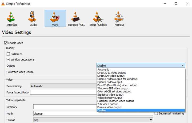192x123 pixels.
Task: Check the Sequential numbering checkbox
Action: pos(156,113)
